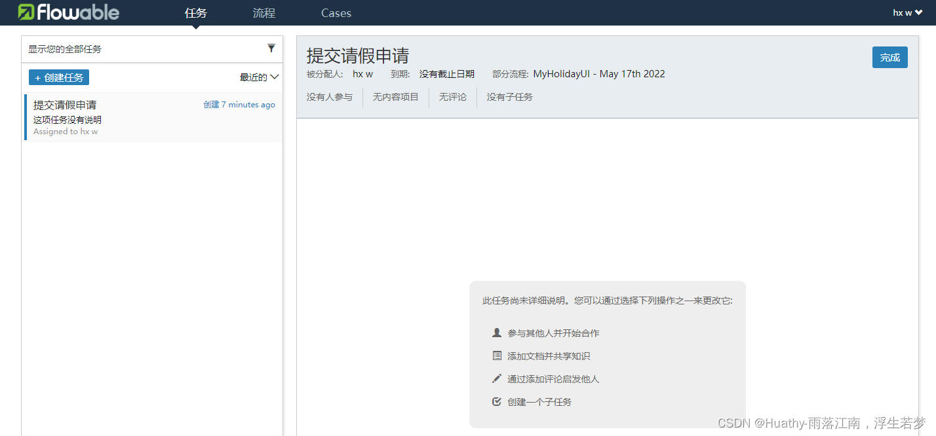This screenshot has height=436, width=936.
Task: Open MyHolidayUI - May 17th 2022 process link
Action: 599,74
